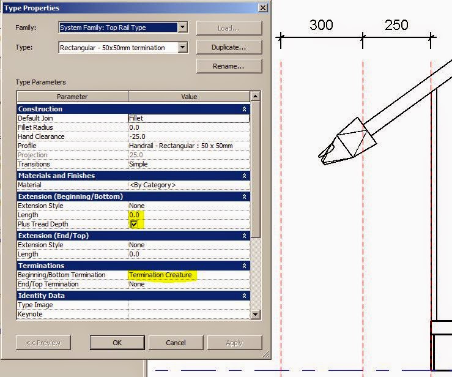Toggle the Plus Tread Depth checkbox

pos(134,224)
